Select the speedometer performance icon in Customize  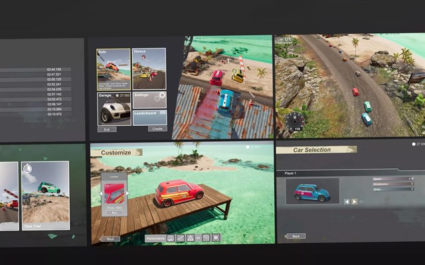(171, 238)
